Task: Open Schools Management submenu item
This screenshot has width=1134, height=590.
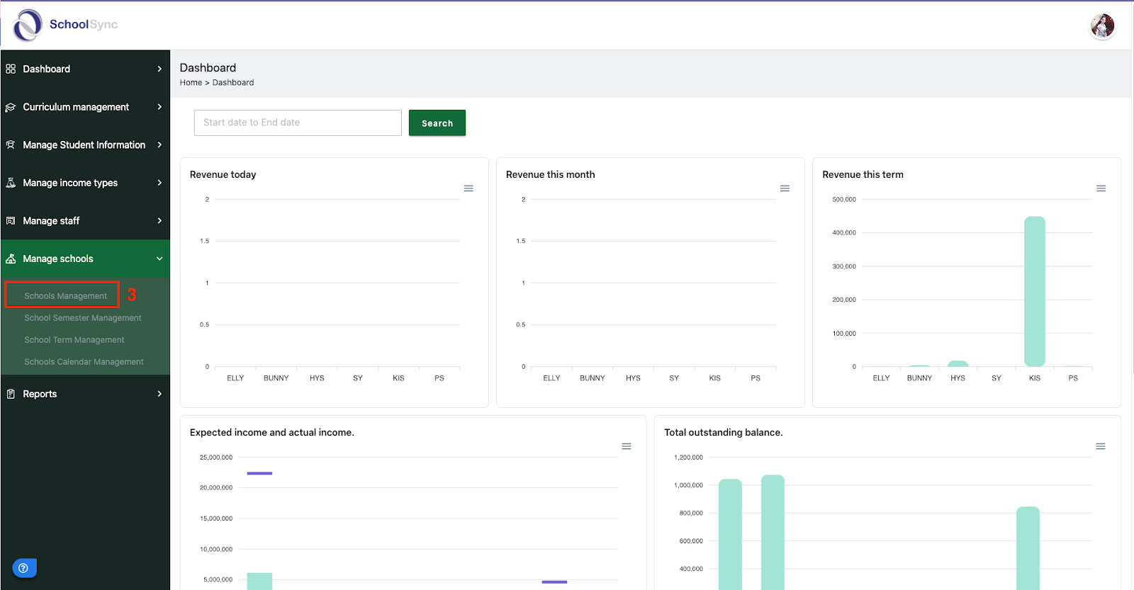Action: (65, 296)
